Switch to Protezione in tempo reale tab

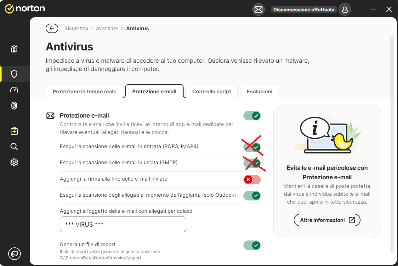84,91
